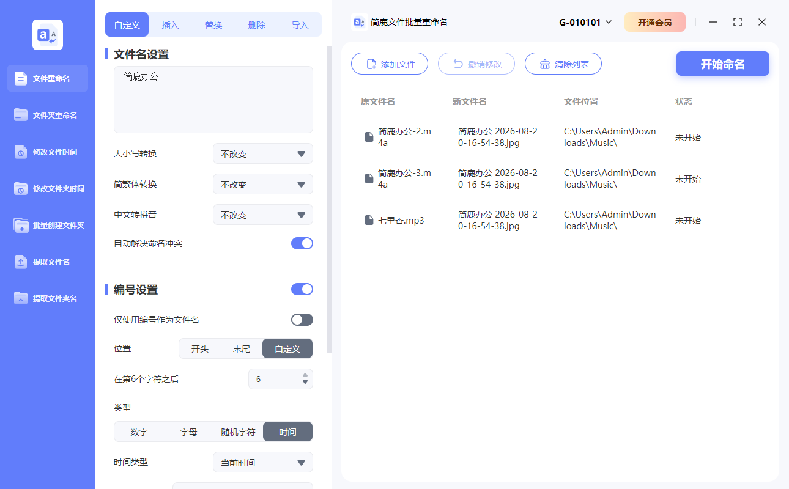Toggle 自动解决命名冲突 switch

click(x=302, y=243)
